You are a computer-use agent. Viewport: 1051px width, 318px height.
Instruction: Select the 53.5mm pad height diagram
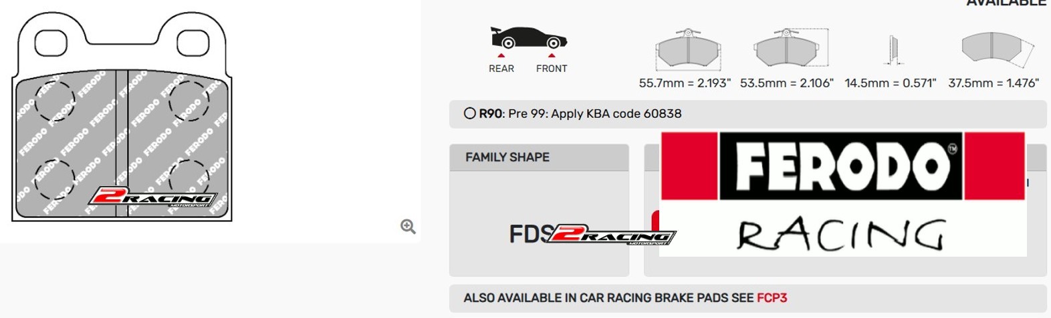pyautogui.click(x=790, y=49)
